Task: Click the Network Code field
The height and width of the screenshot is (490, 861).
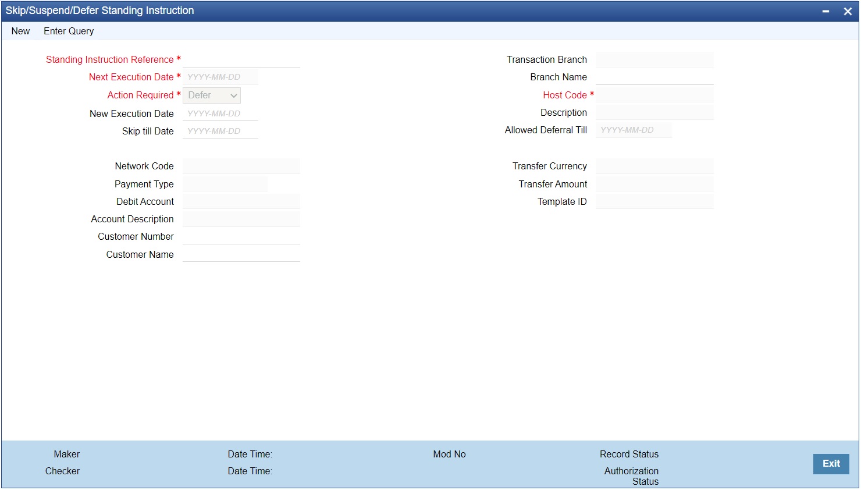Action: 241,166
